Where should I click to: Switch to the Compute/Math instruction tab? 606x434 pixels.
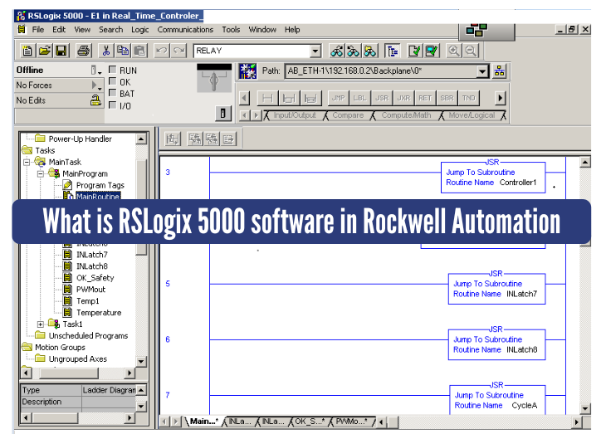click(406, 115)
